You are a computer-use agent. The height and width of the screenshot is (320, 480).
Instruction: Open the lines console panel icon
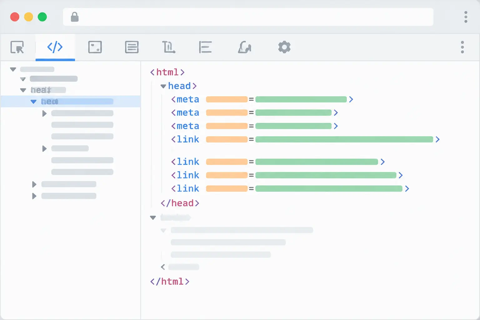132,47
